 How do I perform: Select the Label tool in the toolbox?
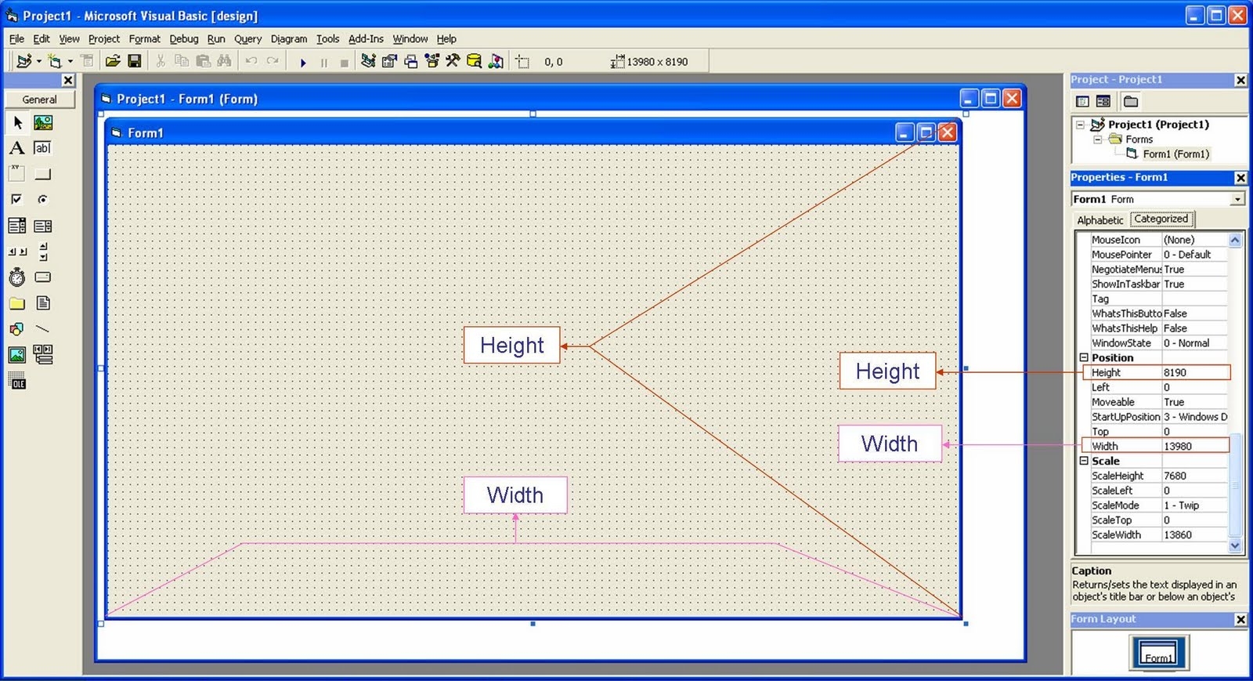click(16, 148)
